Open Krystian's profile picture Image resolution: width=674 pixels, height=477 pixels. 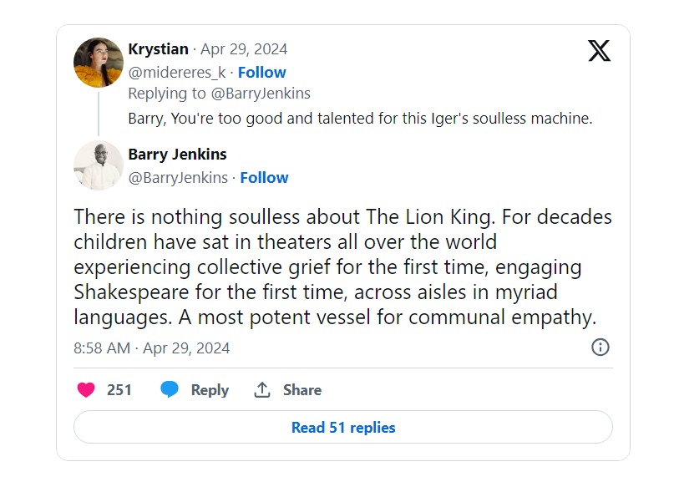coord(99,63)
